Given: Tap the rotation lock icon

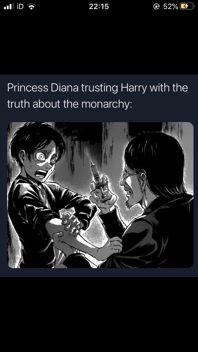Looking at the screenshot, I should pos(156,7).
